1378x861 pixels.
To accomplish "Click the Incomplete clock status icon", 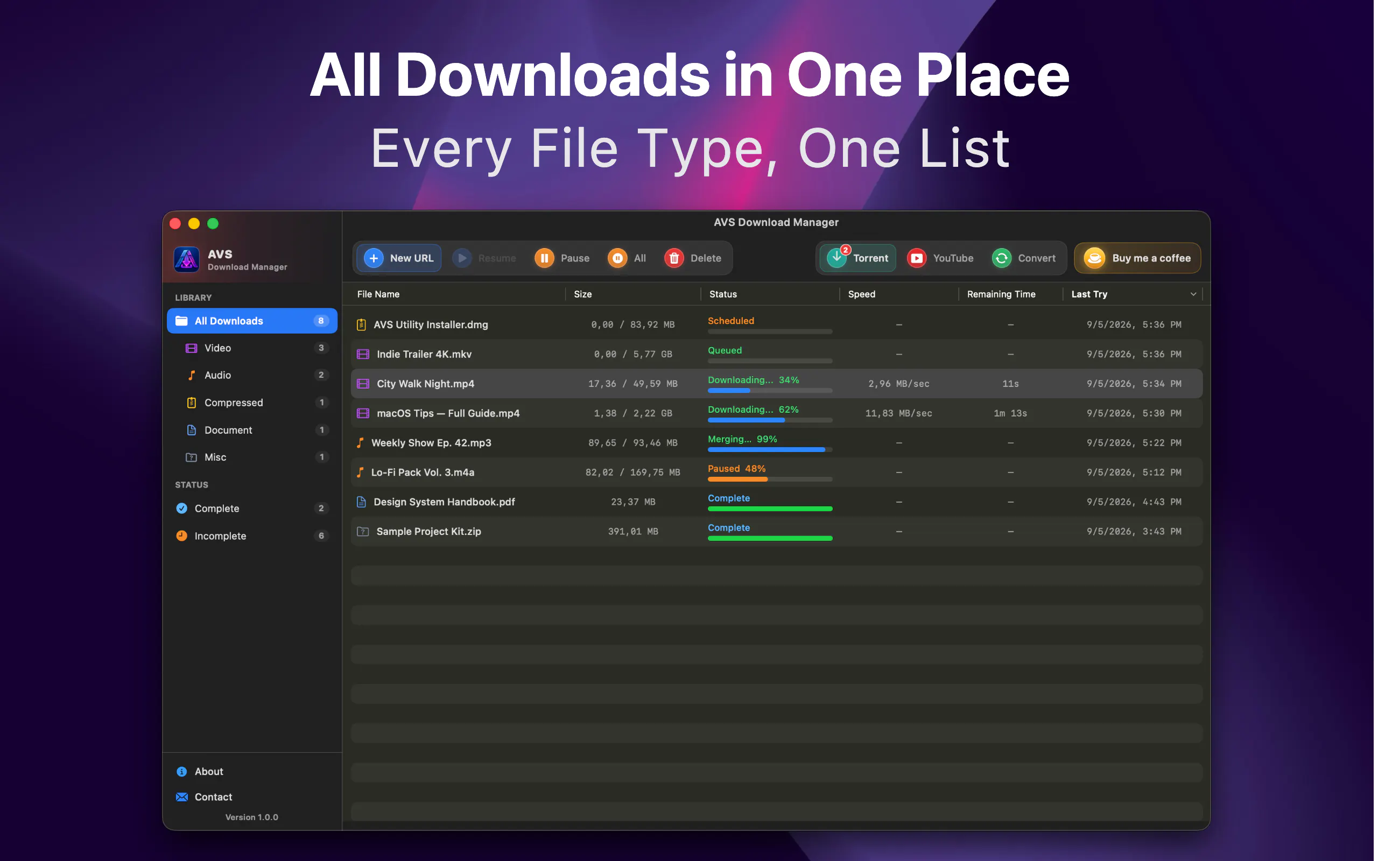I will coord(182,537).
